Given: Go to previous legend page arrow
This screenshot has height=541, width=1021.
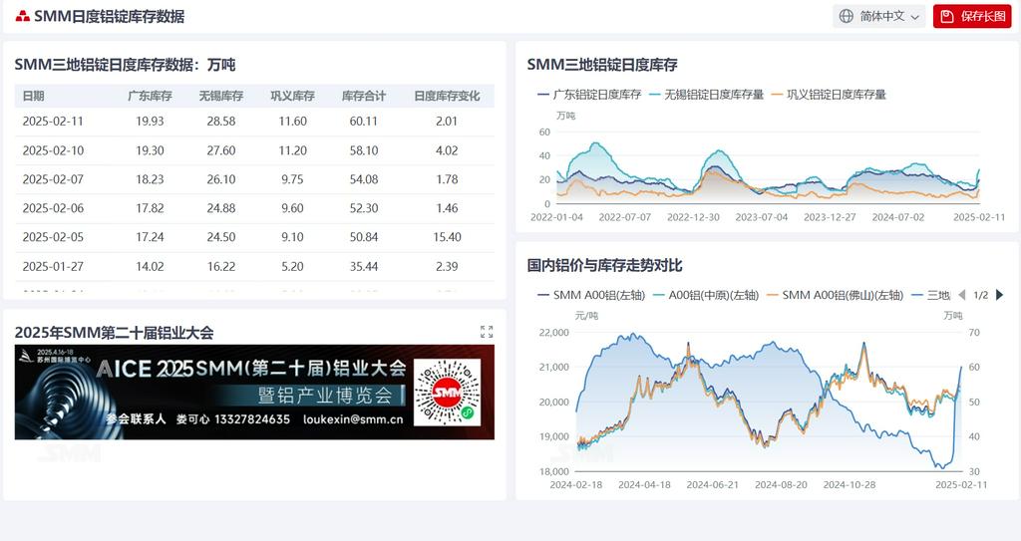Looking at the screenshot, I should tap(961, 295).
